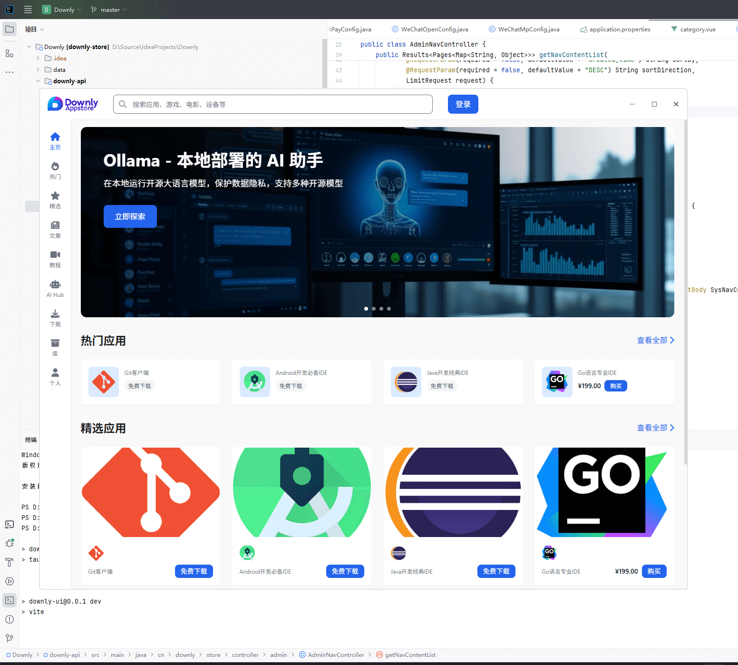738x665 pixels.
Task: Click 购买 on featured Go语言专业IDE card
Action: pyautogui.click(x=654, y=571)
